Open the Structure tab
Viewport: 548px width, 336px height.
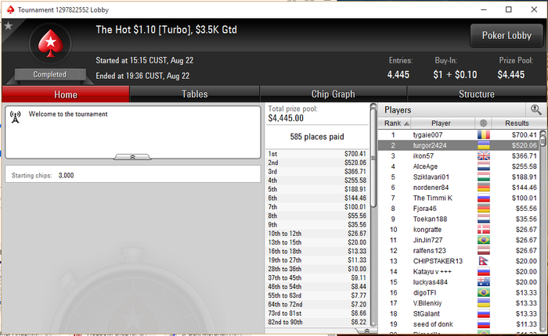(x=476, y=95)
